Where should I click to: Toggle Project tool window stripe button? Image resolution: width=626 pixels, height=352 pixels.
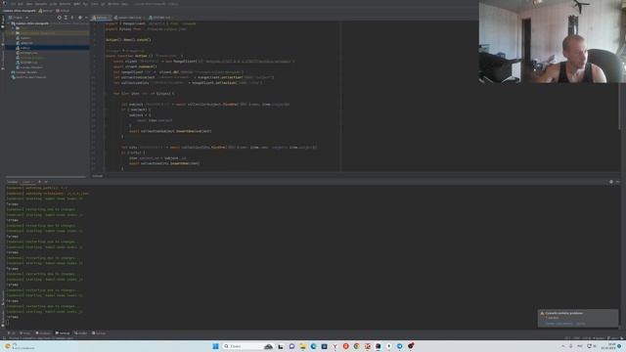point(2,22)
